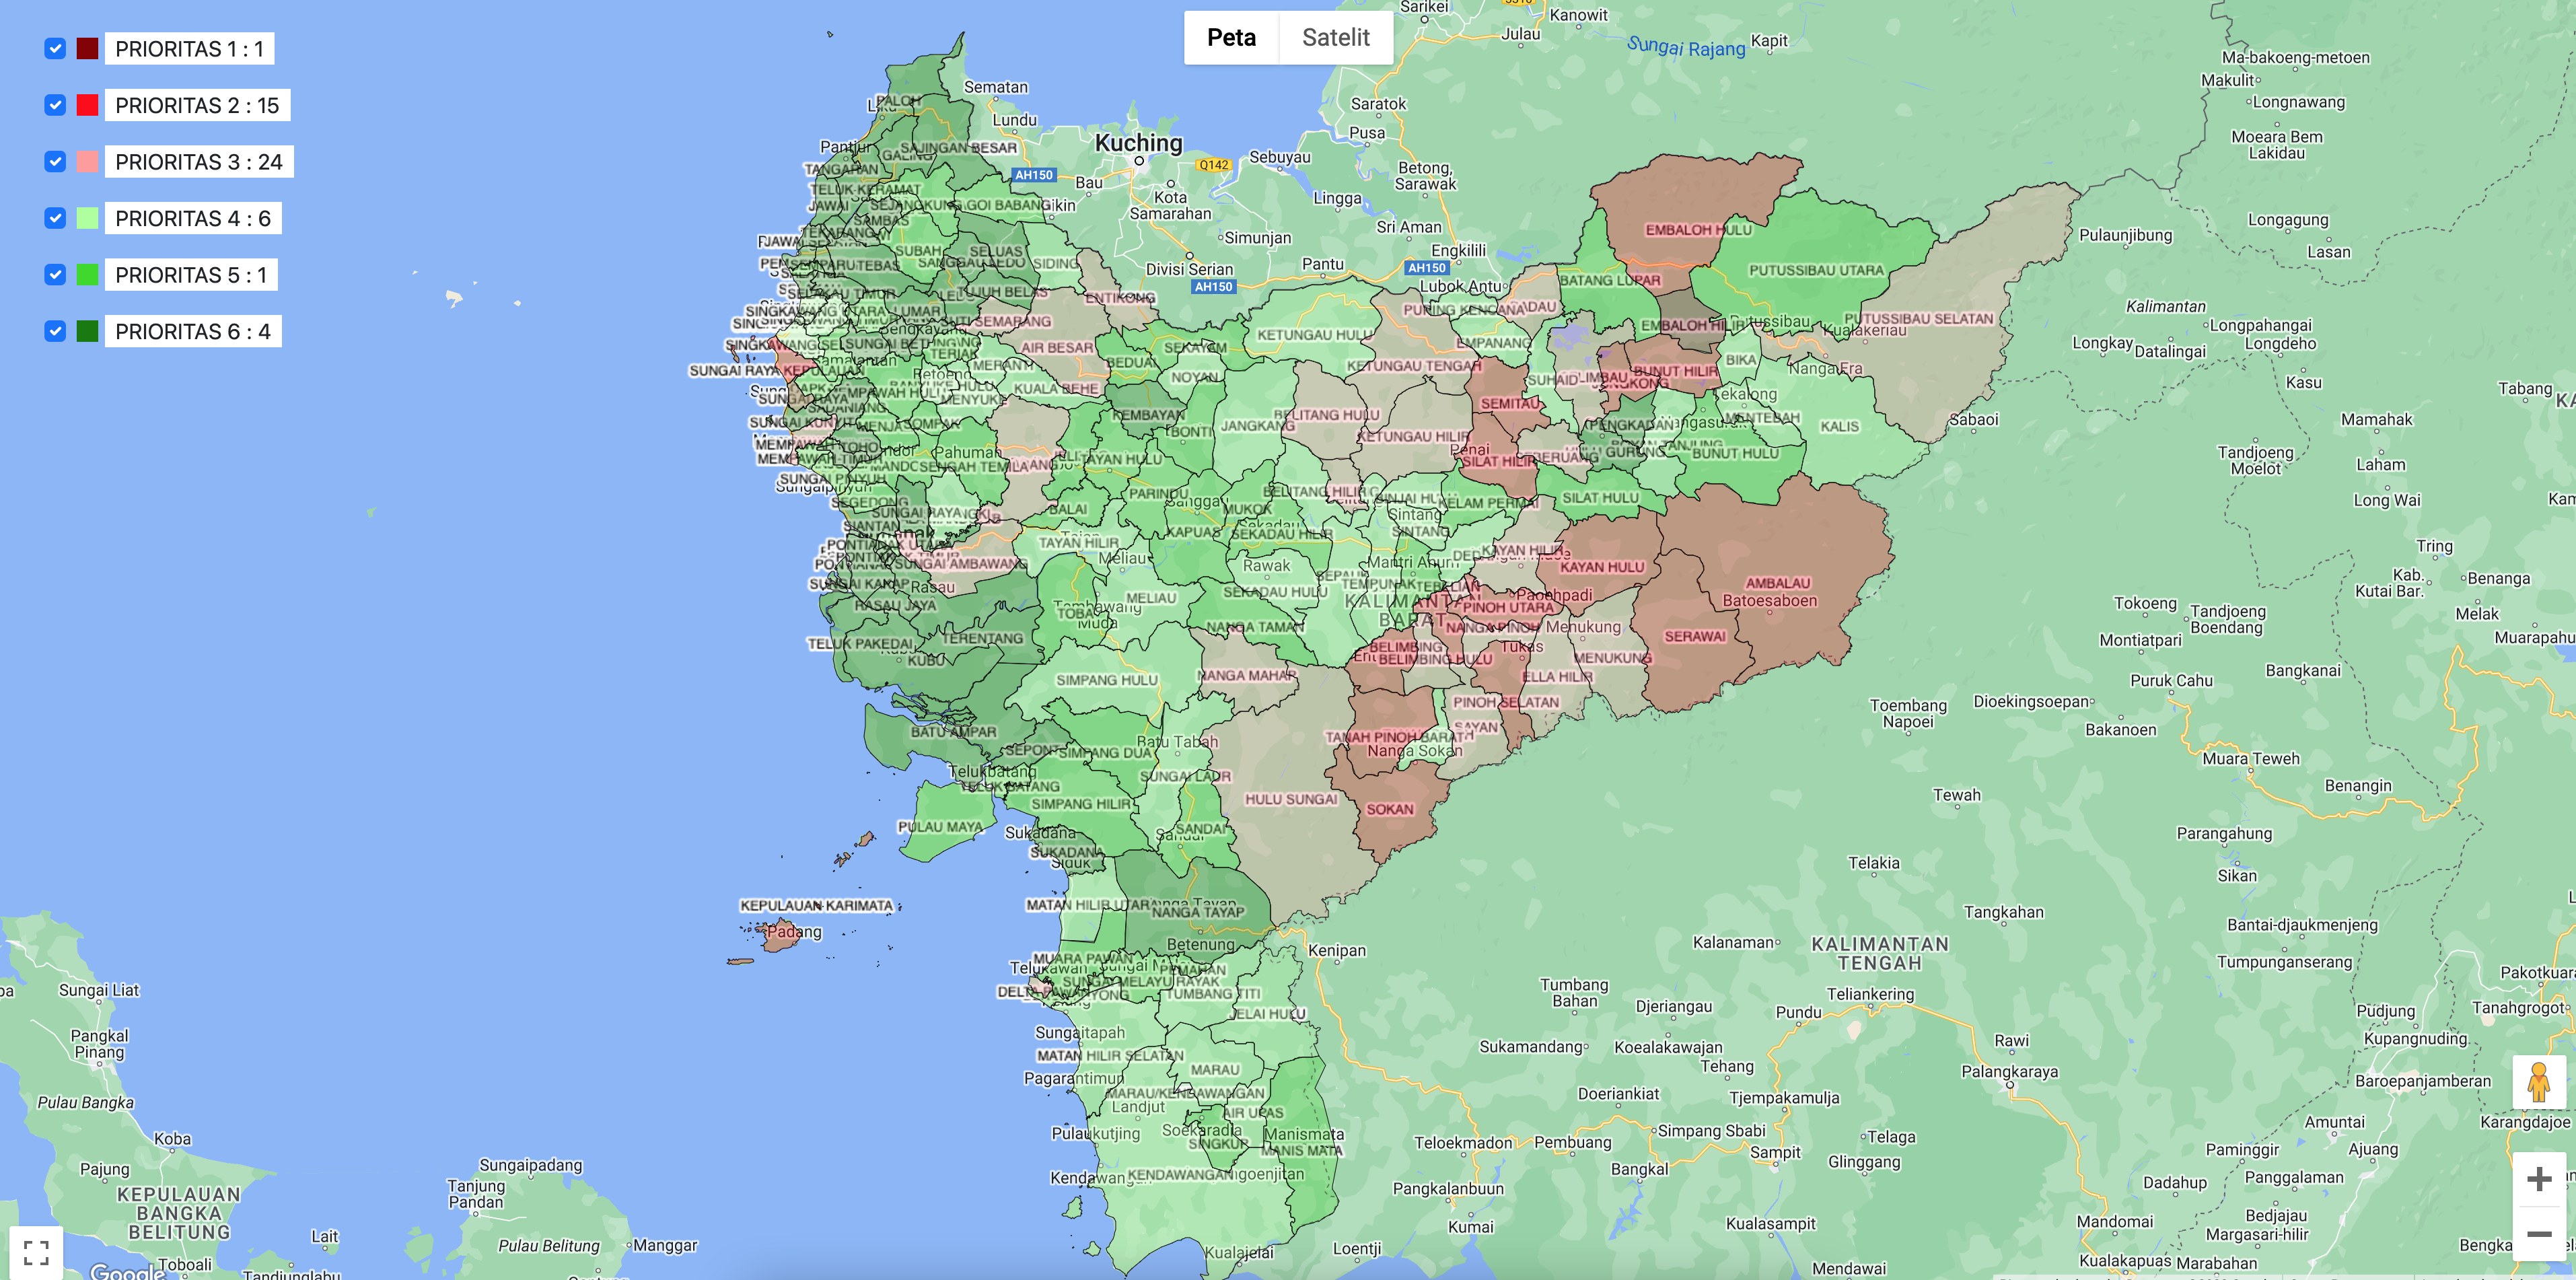2576x1280 pixels.
Task: Click the dark red PRIORITAS 1 swatch
Action: (88, 48)
